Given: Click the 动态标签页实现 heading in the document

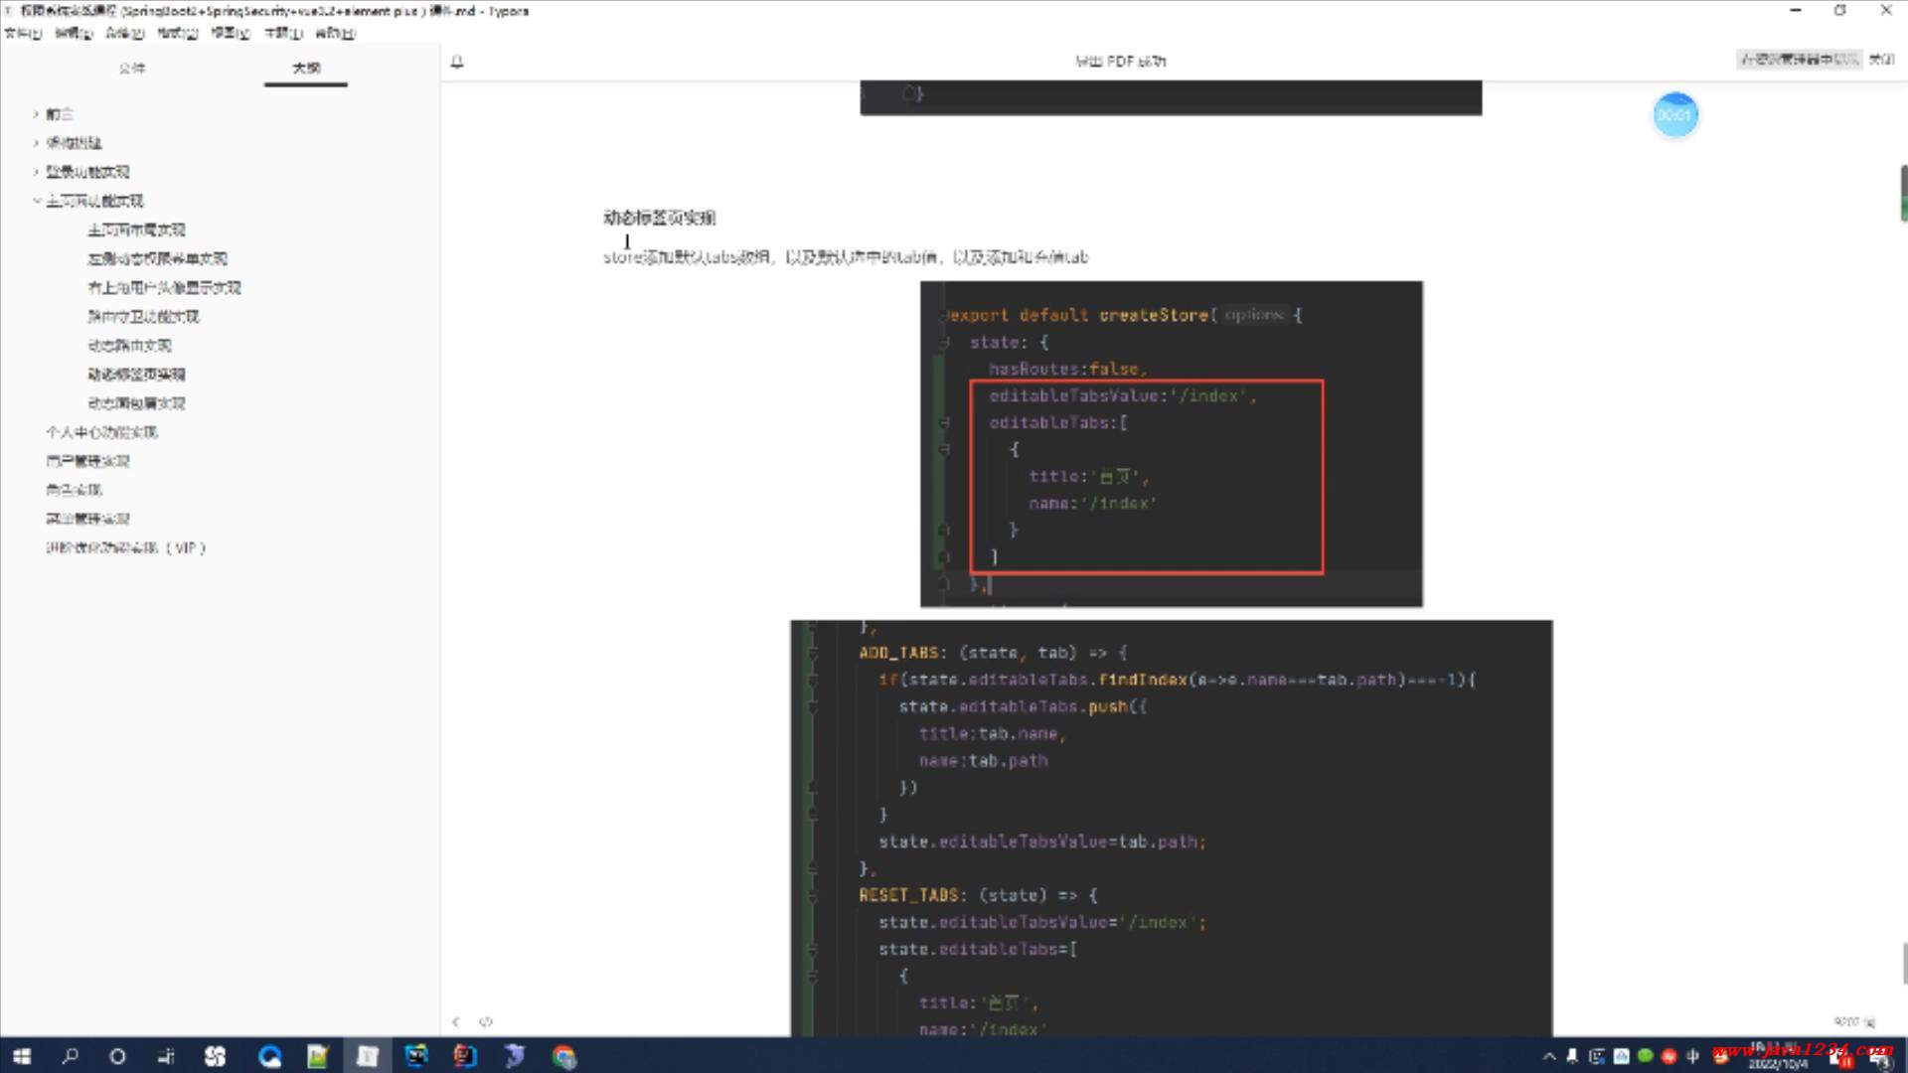Looking at the screenshot, I should click(x=659, y=218).
